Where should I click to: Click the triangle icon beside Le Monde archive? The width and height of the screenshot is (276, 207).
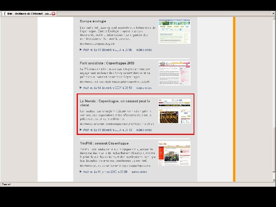[x=81, y=130]
